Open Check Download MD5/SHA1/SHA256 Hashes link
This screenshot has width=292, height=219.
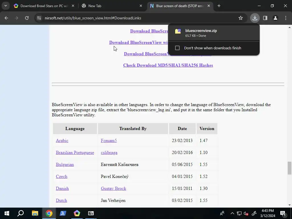tap(168, 65)
